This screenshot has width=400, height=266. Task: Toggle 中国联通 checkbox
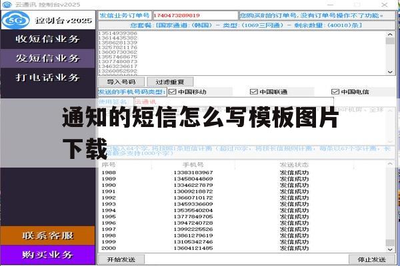253,92
